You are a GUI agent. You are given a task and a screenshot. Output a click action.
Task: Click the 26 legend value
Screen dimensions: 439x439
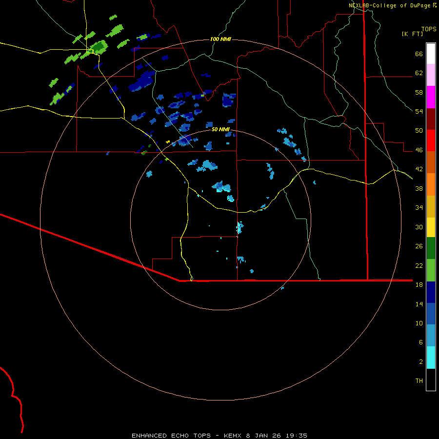coord(419,246)
